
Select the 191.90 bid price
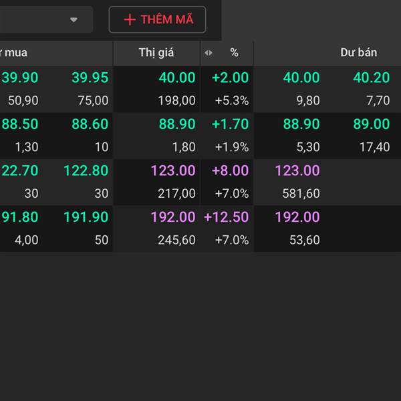pos(86,217)
